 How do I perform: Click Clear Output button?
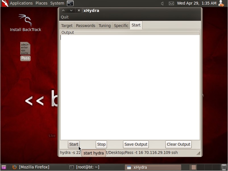coord(179,144)
